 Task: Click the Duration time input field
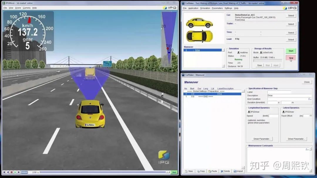[x=272, y=102]
